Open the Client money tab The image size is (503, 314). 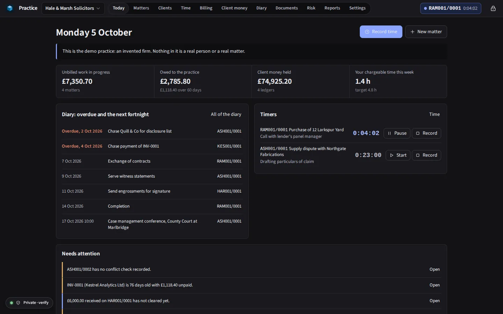coord(234,8)
